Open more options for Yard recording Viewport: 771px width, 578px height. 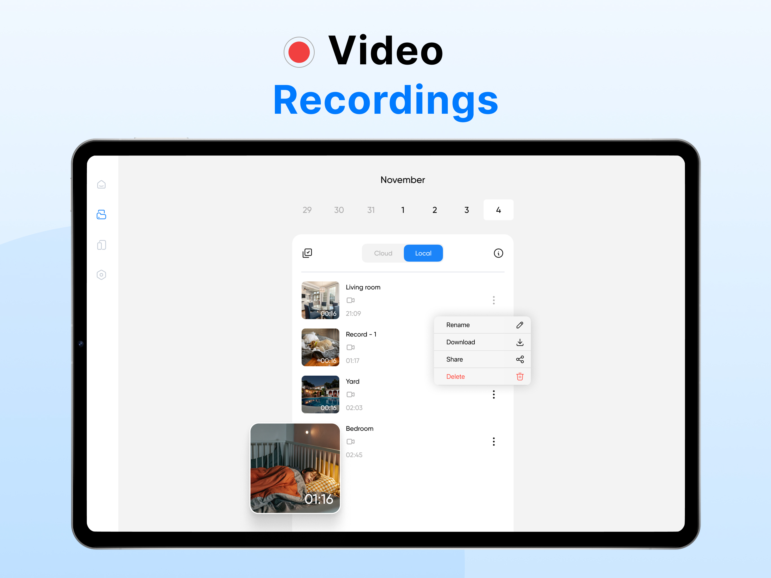[x=494, y=395]
